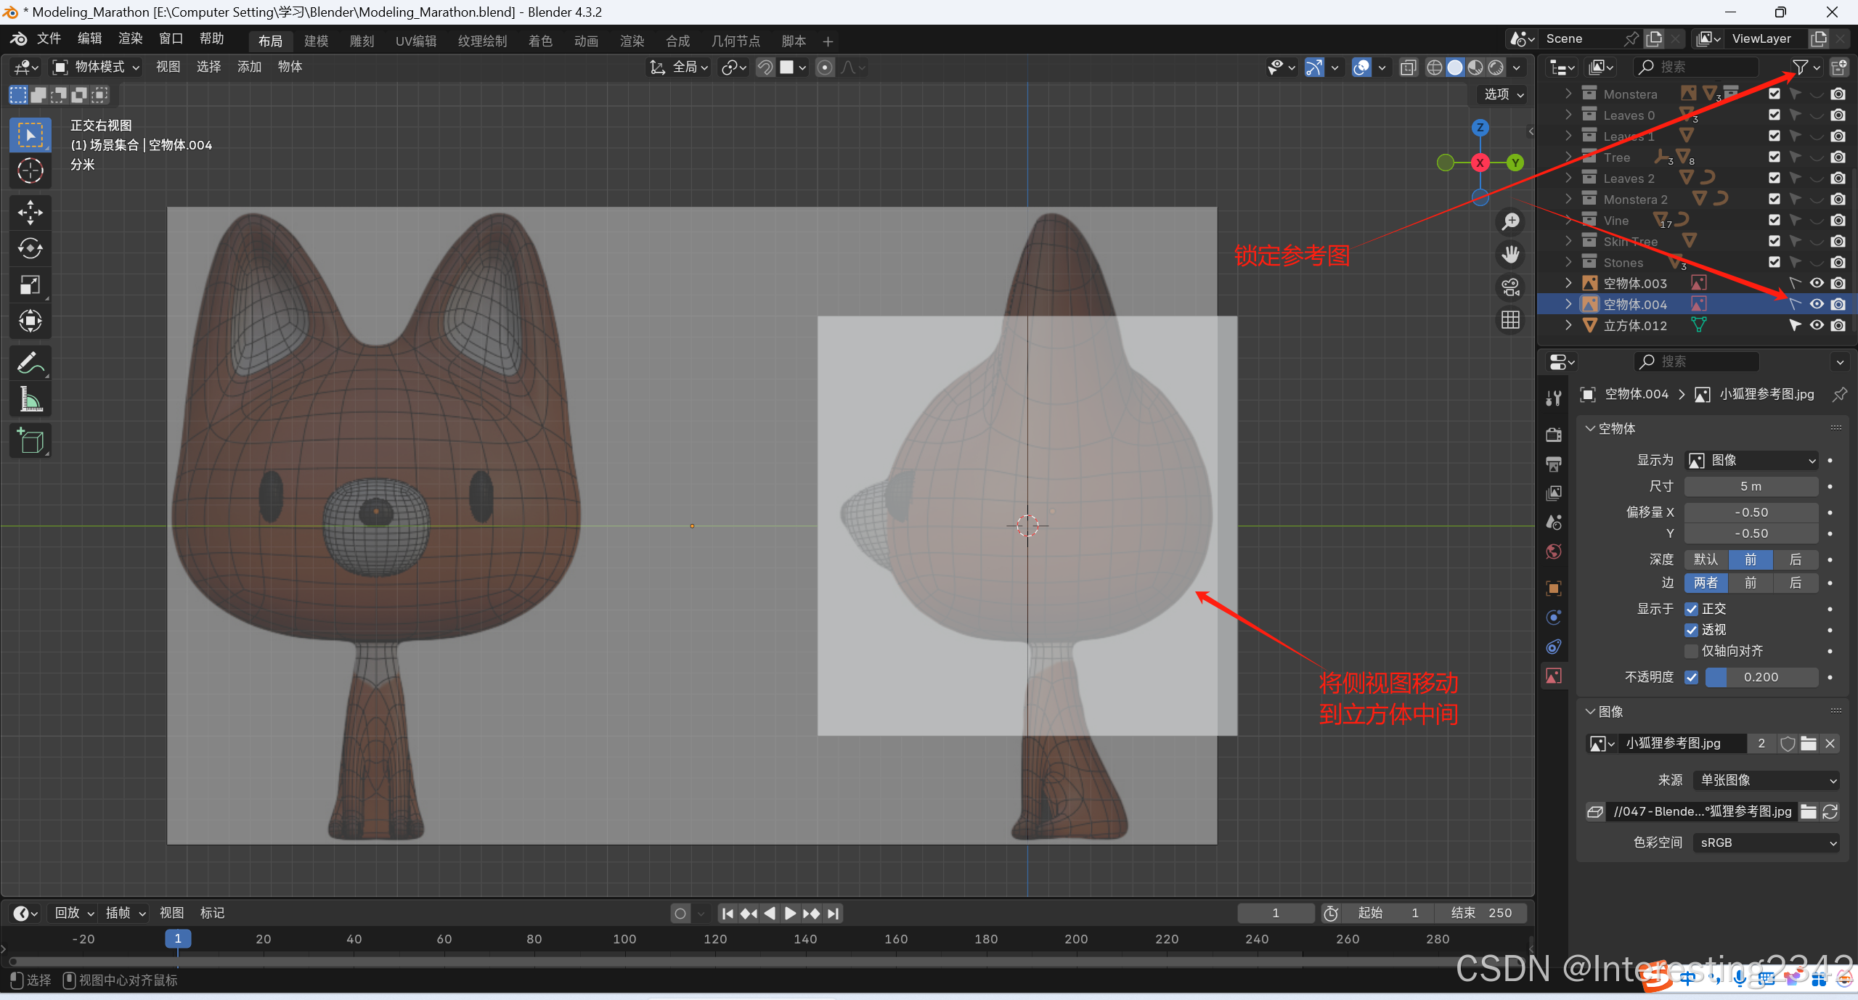This screenshot has width=1858, height=1000.
Task: Select the Rotate tool
Action: (30, 248)
